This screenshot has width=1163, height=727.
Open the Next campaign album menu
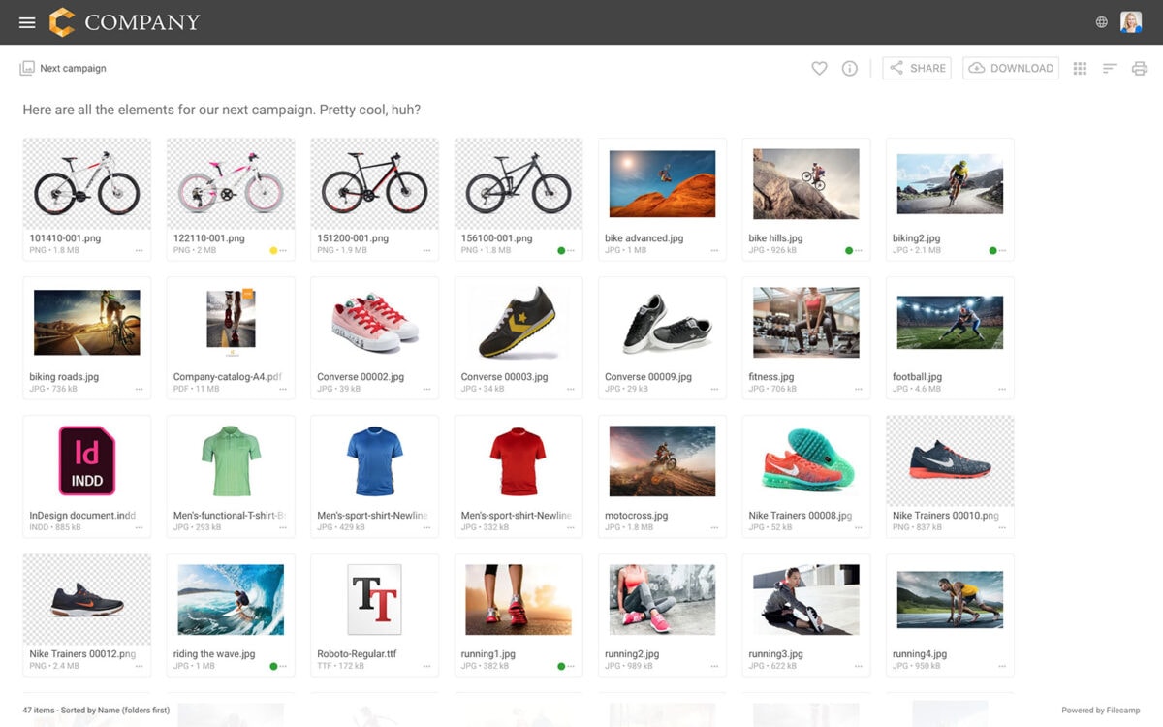point(62,68)
